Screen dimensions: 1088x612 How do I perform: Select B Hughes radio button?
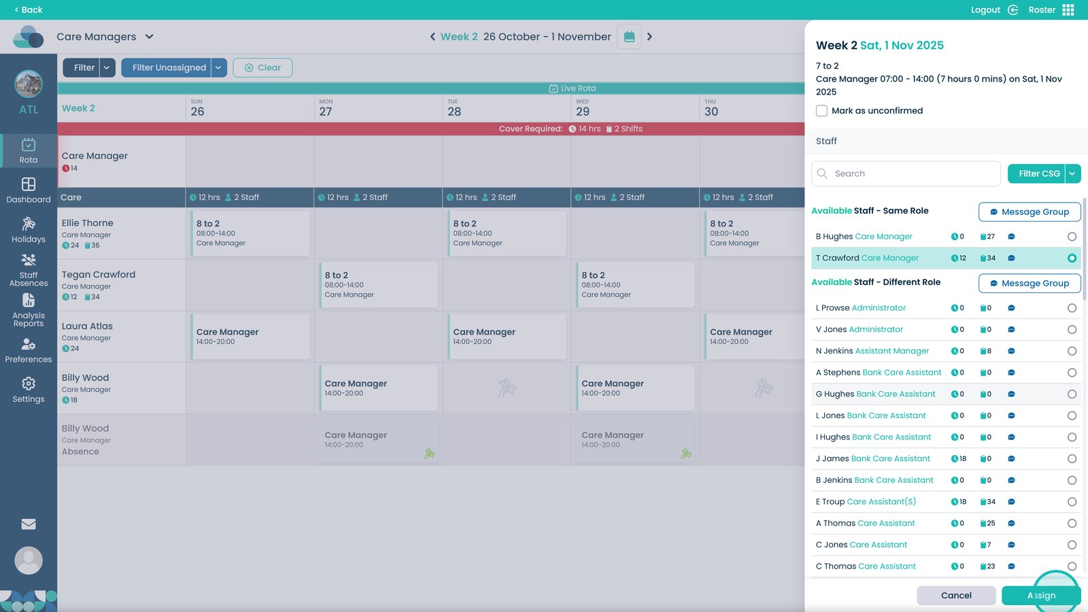coord(1072,237)
